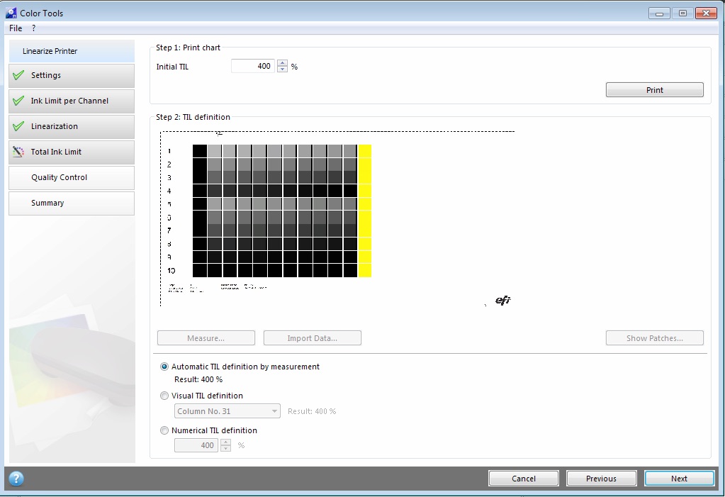The image size is (725, 497).
Task: Click the 'Result: 400 %' automatic text
Action: coord(198,379)
